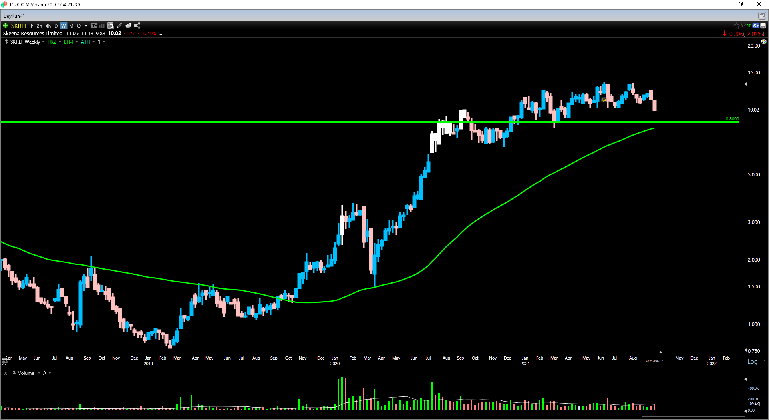This screenshot has width=769, height=420.
Task: Switch chart to Quarterly timeframe
Action: 79,26
